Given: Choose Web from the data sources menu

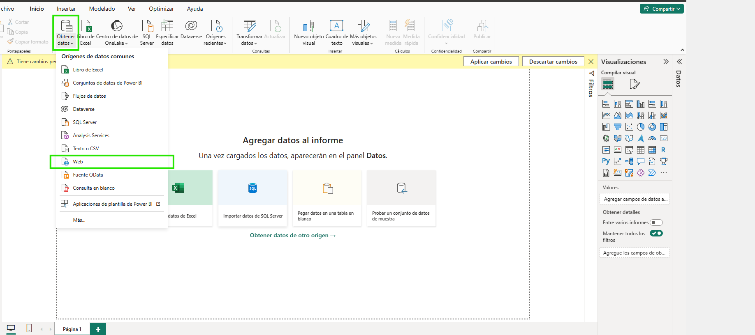Looking at the screenshot, I should [78, 162].
